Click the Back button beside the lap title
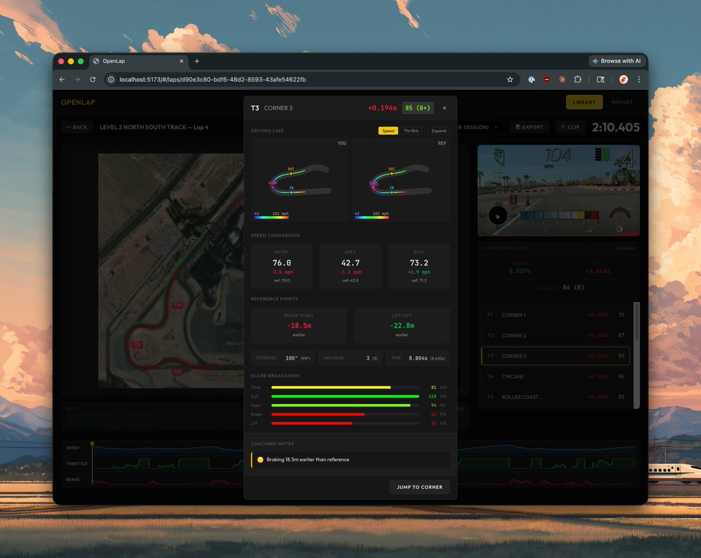This screenshot has width=701, height=558. (77, 127)
